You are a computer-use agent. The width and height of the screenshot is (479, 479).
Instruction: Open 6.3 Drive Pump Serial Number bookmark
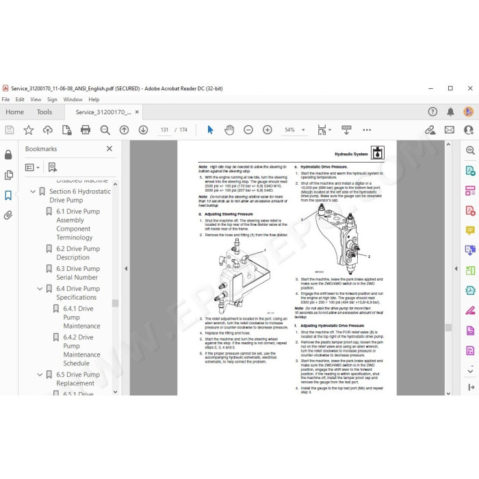tap(78, 273)
